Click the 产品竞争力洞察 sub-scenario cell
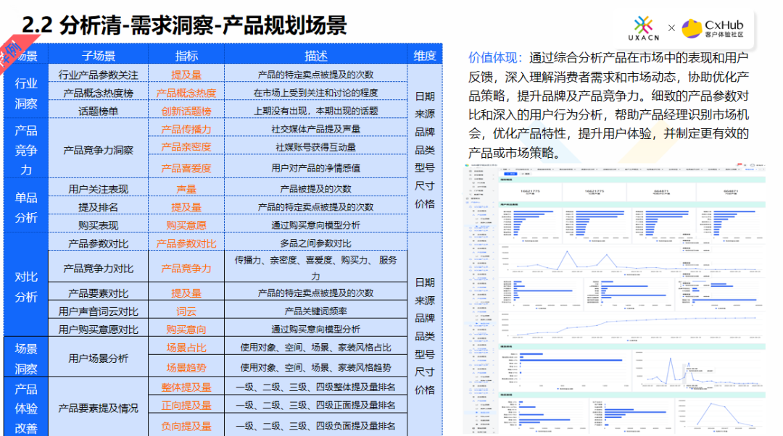The image size is (783, 436). click(98, 150)
